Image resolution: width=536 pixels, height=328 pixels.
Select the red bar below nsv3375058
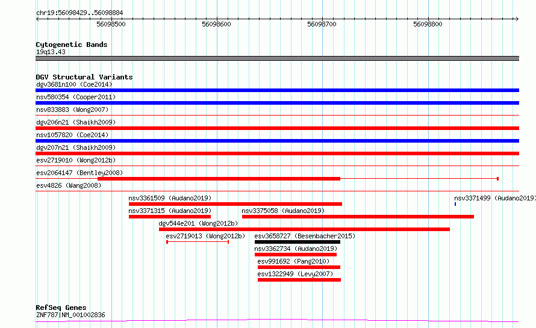pyautogui.click(x=358, y=217)
